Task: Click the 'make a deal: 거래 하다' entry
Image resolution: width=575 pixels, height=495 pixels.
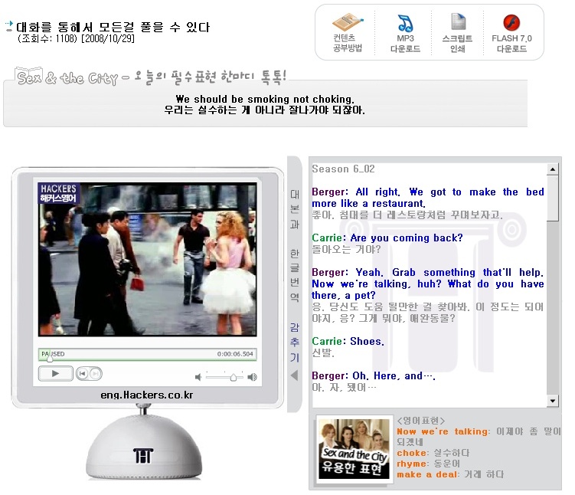Action: [x=450, y=474]
